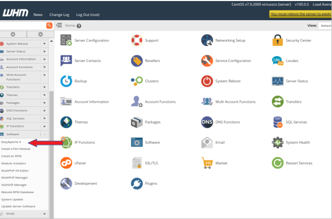Open News in the top bar

(x=38, y=14)
